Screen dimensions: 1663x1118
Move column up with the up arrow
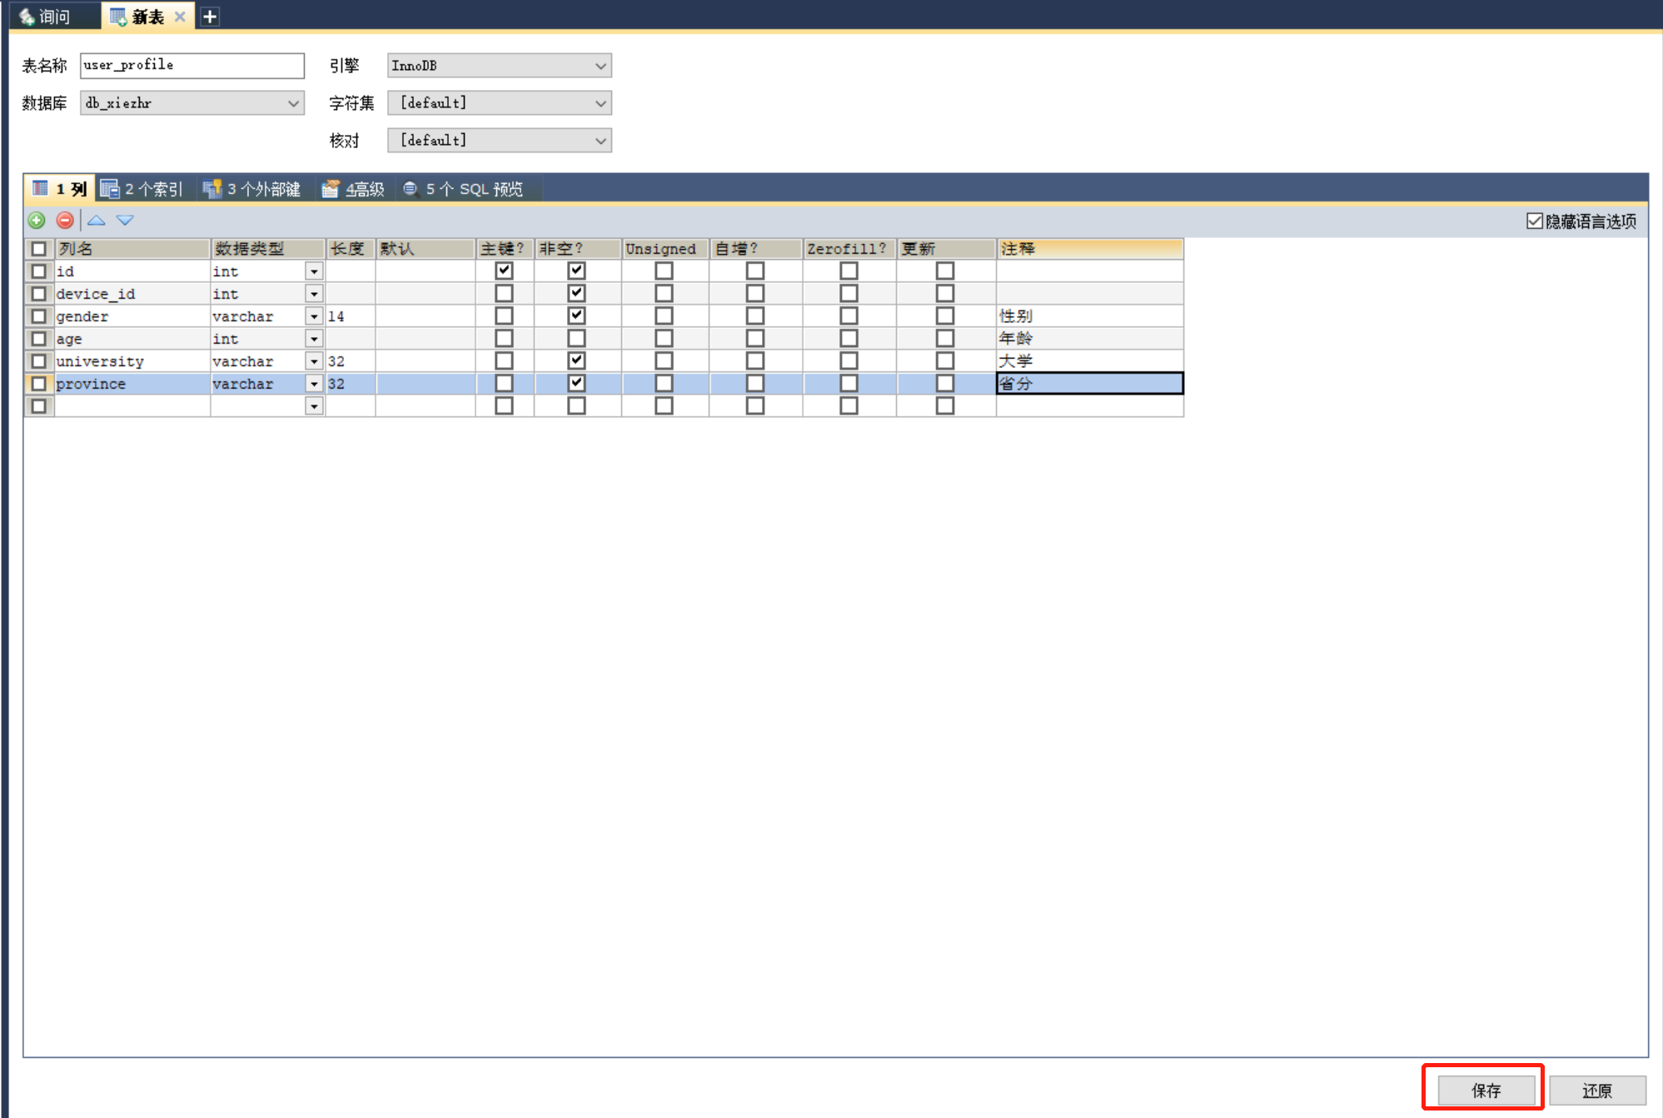pyautogui.click(x=97, y=221)
